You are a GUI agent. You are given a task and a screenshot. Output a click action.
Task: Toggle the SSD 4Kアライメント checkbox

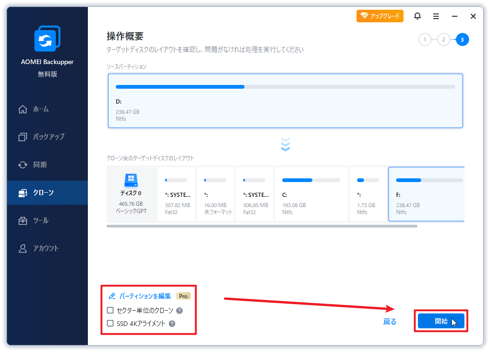pyautogui.click(x=111, y=324)
